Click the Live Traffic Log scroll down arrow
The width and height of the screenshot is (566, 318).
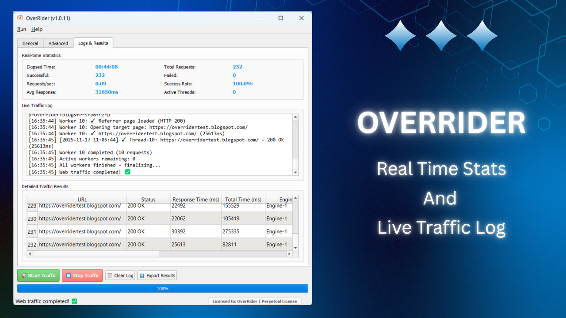296,173
